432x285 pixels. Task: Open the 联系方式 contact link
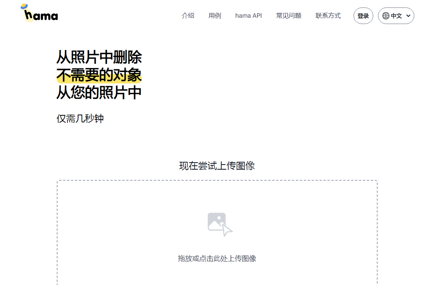tap(328, 16)
